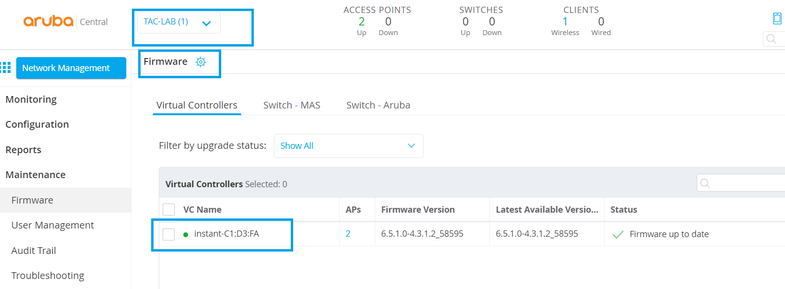
Task: Check the box for instant-C1:D3:FA
Action: [168, 234]
